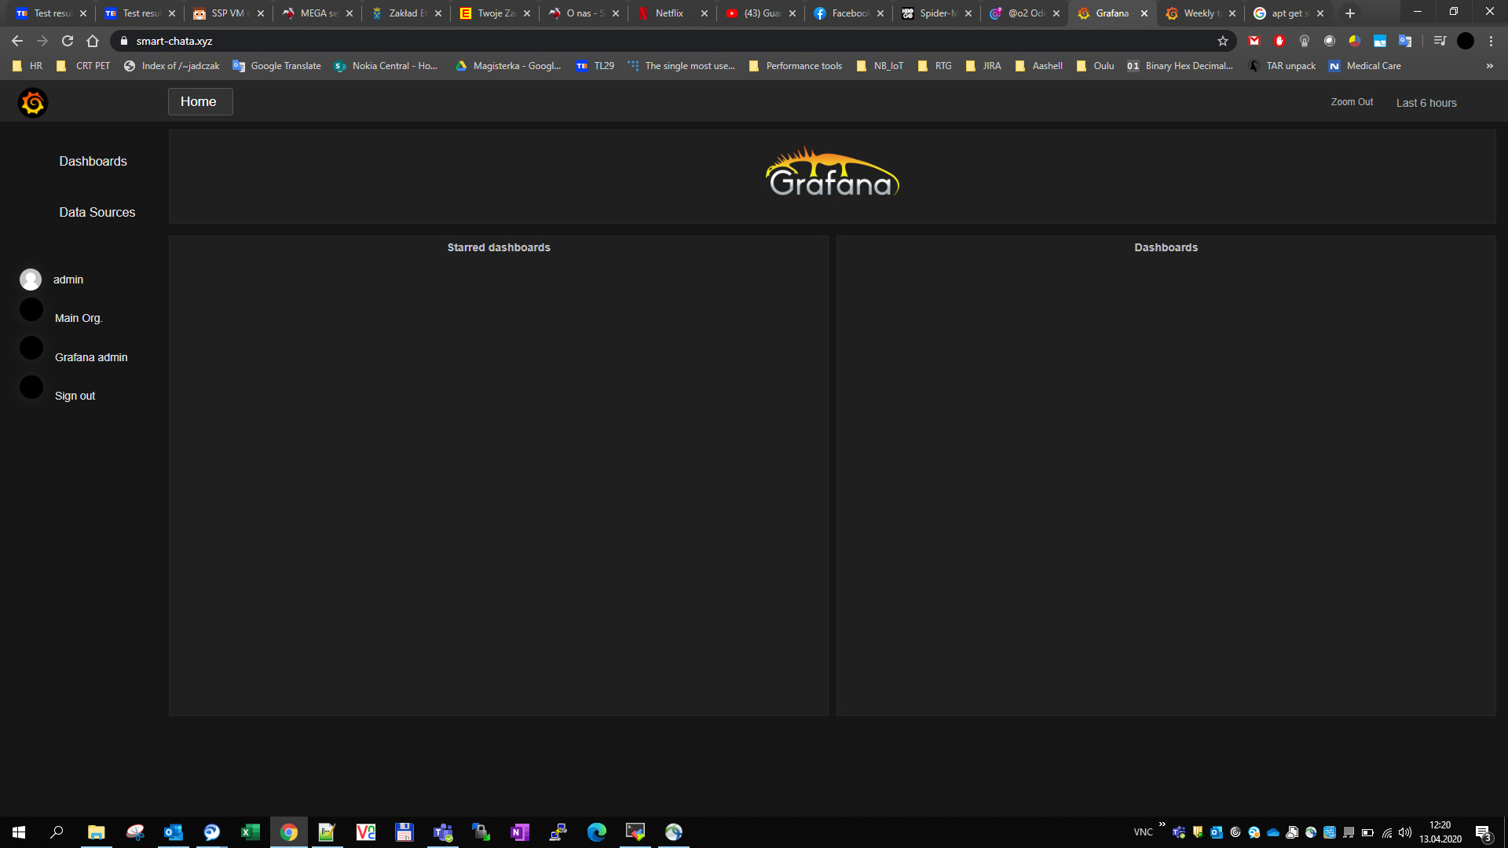Reload the page with browser refresh icon
The image size is (1508, 848).
(68, 41)
